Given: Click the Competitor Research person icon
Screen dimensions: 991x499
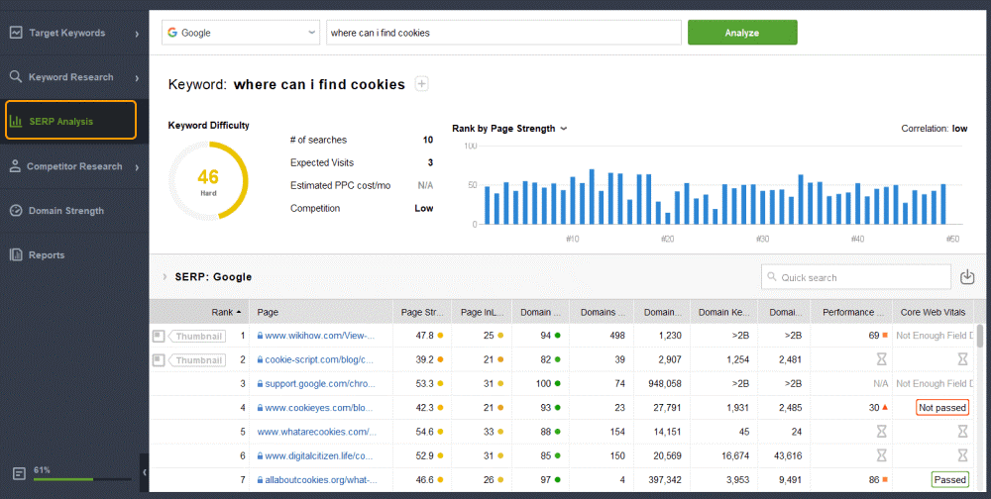Looking at the screenshot, I should click(x=15, y=166).
